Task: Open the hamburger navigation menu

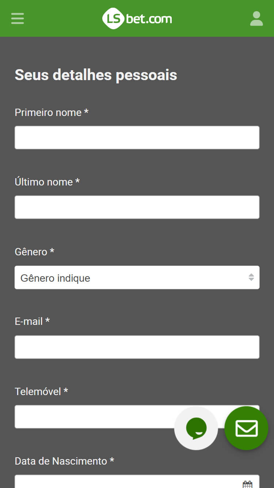Action: click(x=18, y=18)
